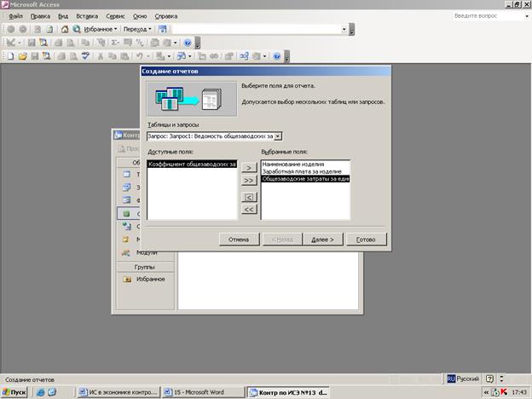Image resolution: width=532 pixels, height=399 pixels.
Task: Open the Пуск start button
Action: (x=14, y=392)
